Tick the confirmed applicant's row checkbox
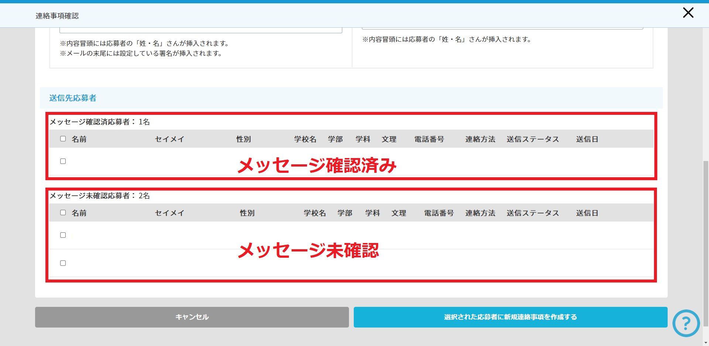 coord(63,161)
